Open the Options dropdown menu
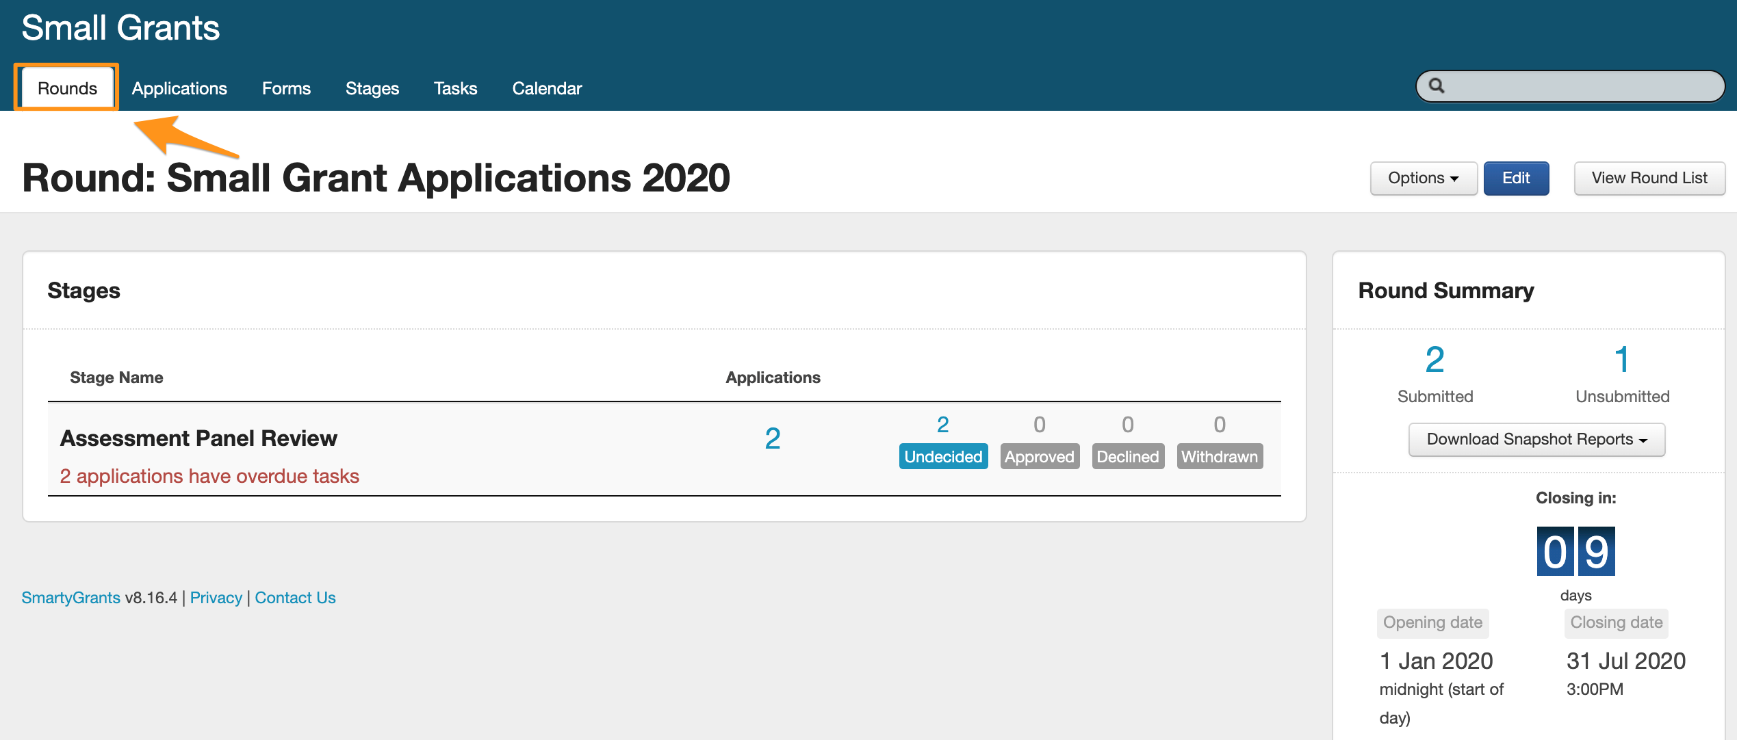Image resolution: width=1737 pixels, height=740 pixels. (x=1423, y=179)
